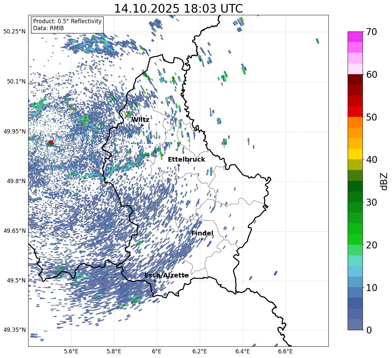
Task: Click the red radar location dot
Action: 51,143
